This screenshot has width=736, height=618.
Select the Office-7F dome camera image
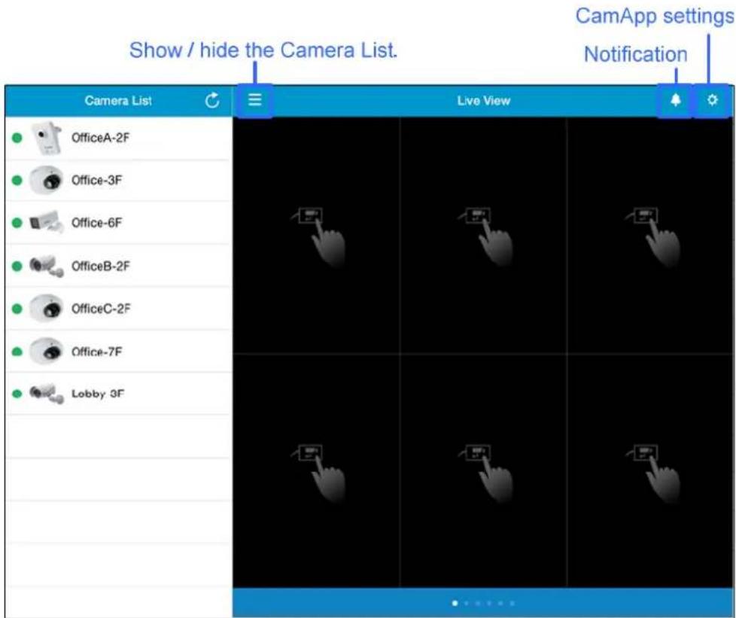[46, 351]
